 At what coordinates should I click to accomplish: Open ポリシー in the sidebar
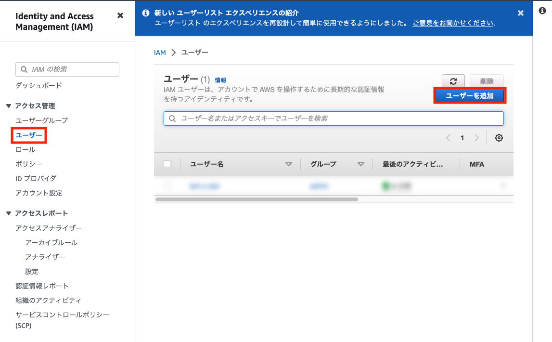click(x=29, y=164)
